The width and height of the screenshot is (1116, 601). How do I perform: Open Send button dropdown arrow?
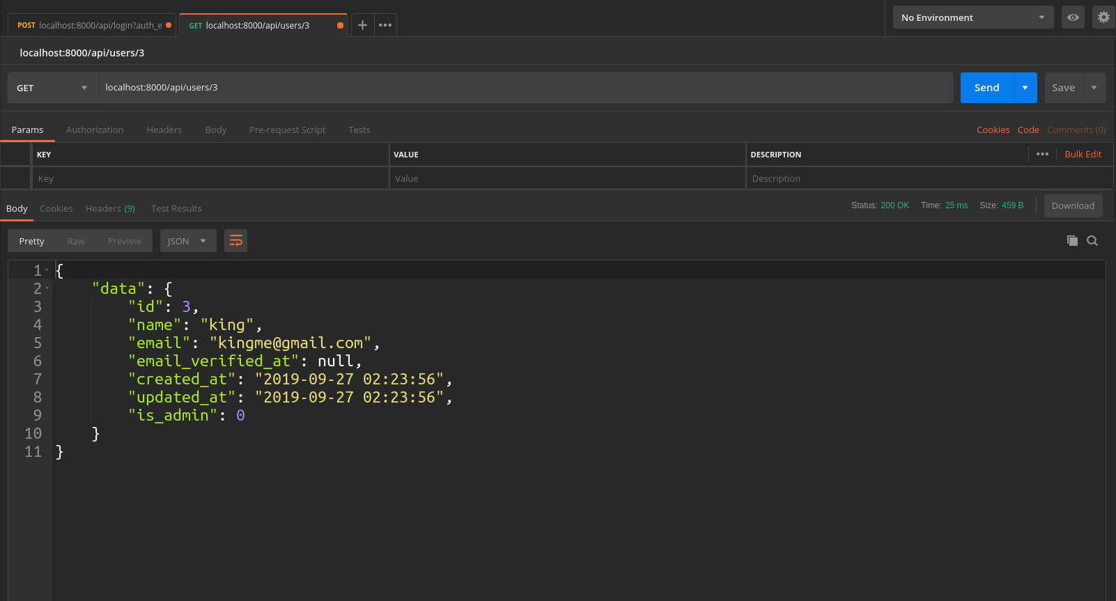pos(1025,88)
